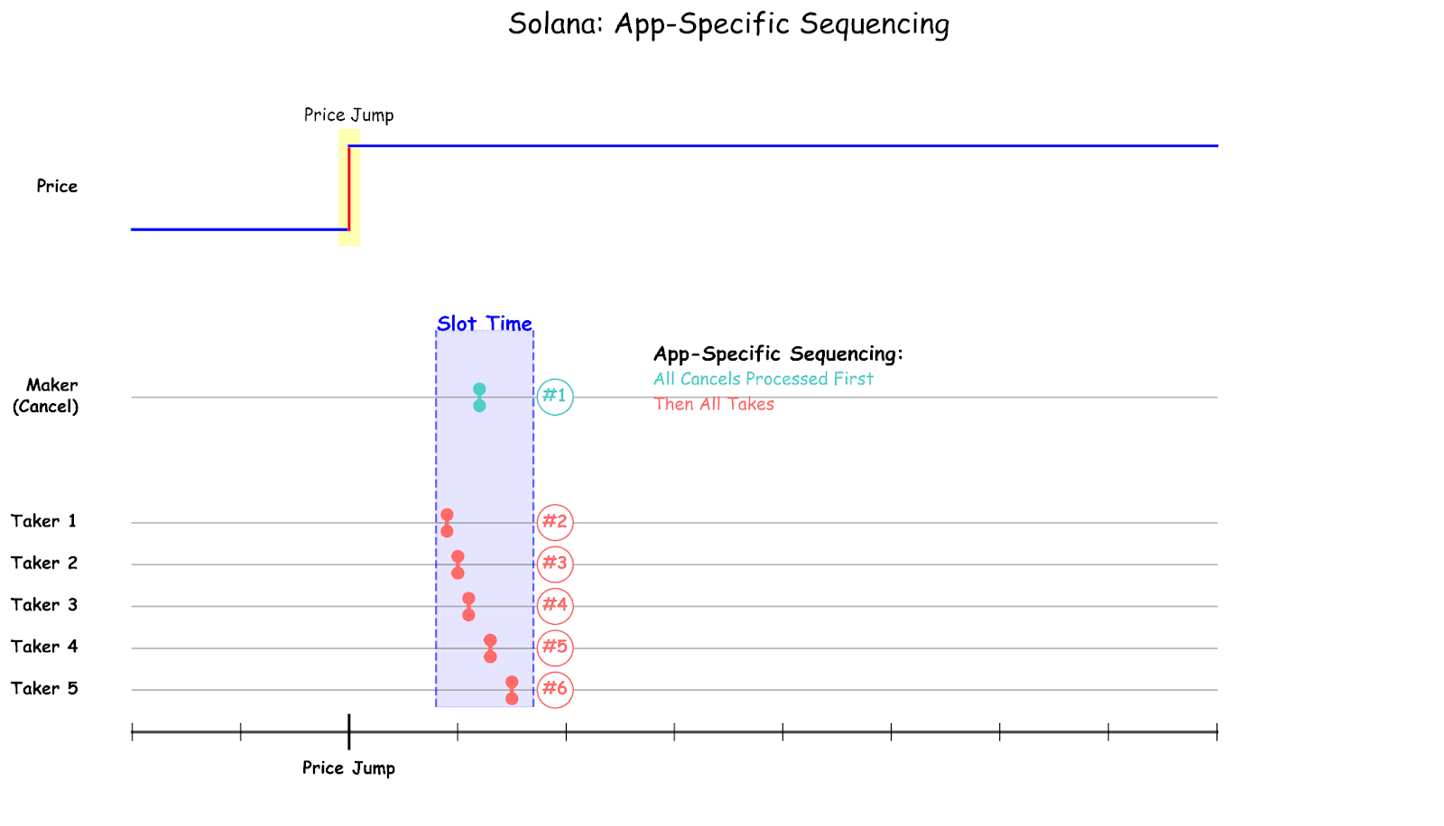Click the 'Taker 3' row label
This screenshot has width=1444, height=826.
(x=44, y=605)
